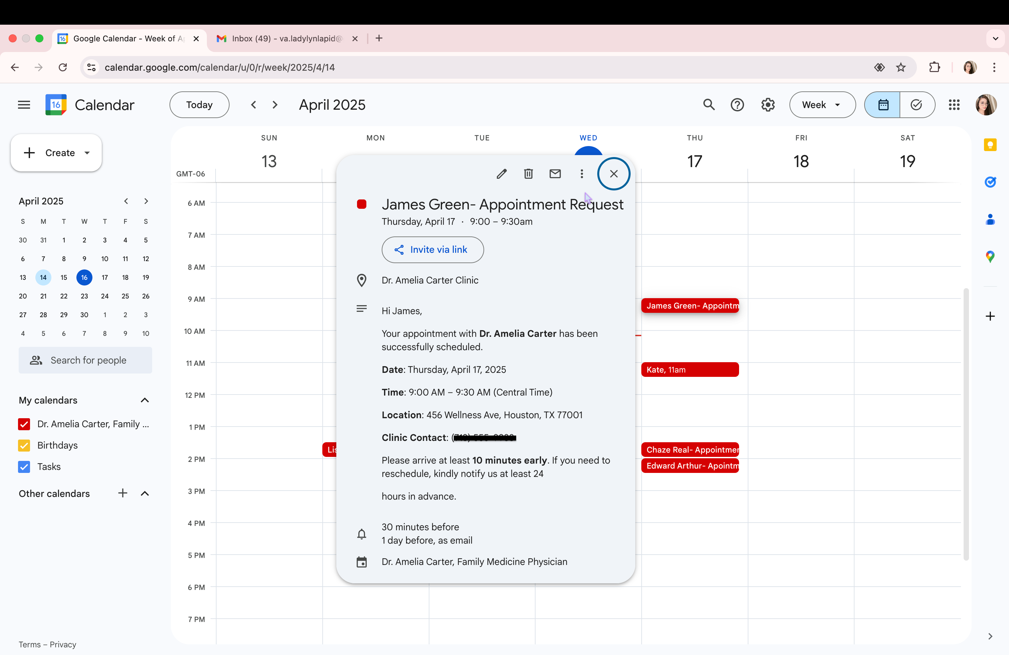Open the Google apps grid
The image size is (1009, 655).
click(954, 105)
